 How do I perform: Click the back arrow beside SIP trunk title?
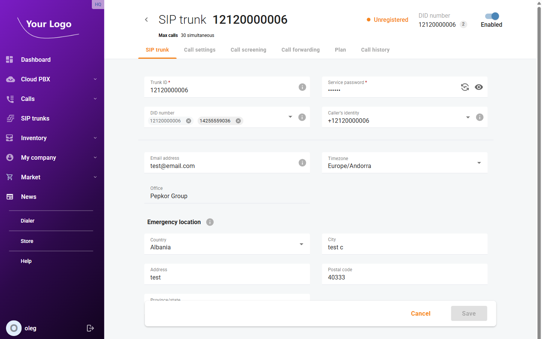146,20
